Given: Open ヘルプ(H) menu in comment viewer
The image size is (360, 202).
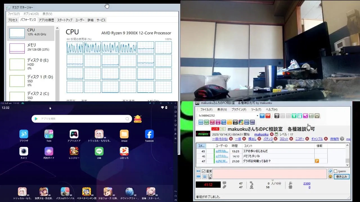Looking at the screenshot, I should point(272,110).
